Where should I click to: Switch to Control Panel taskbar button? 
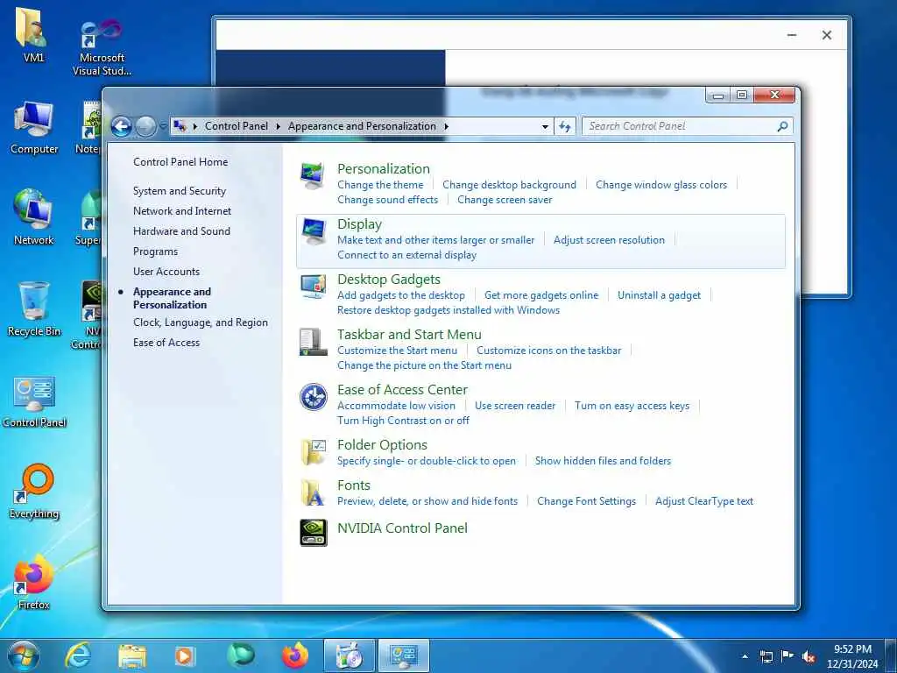[403, 655]
